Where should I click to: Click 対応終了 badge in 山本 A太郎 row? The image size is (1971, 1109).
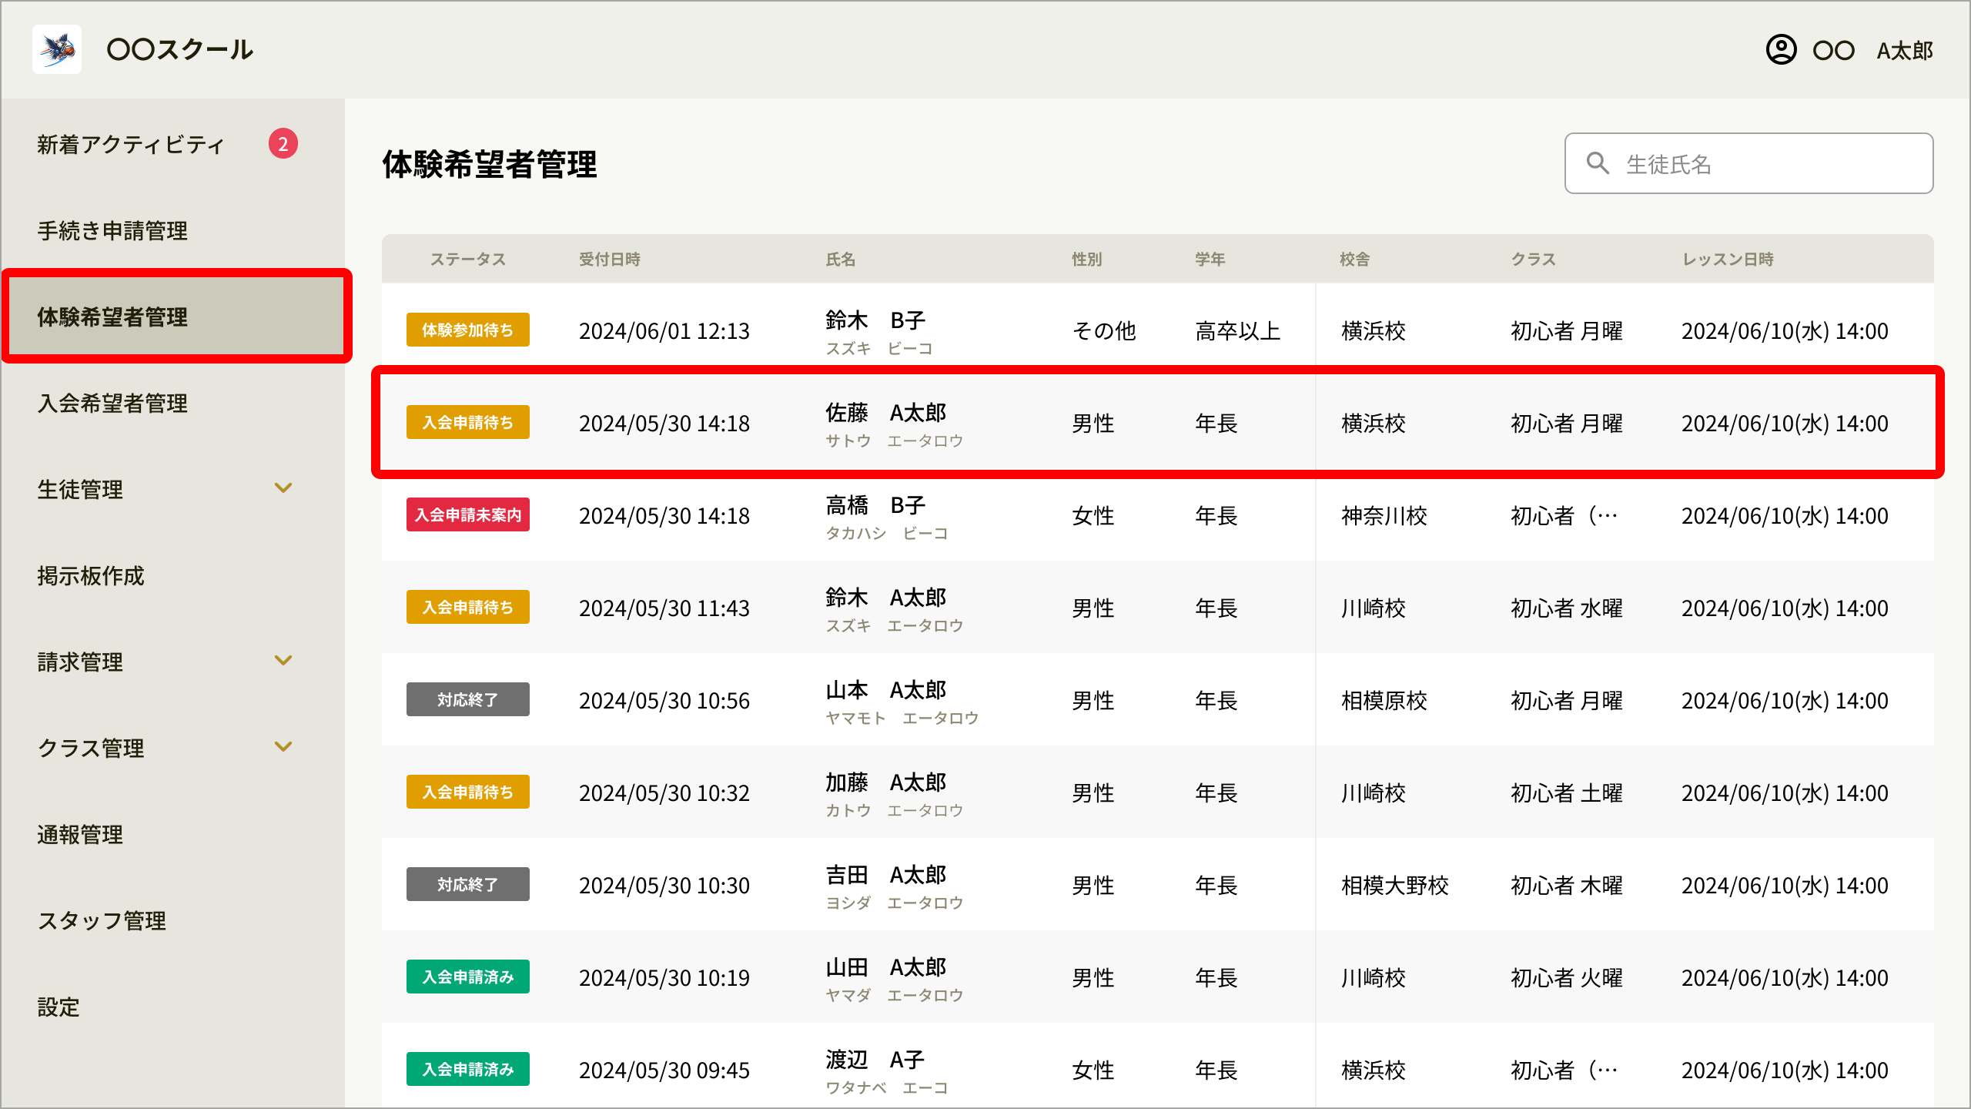point(467,699)
